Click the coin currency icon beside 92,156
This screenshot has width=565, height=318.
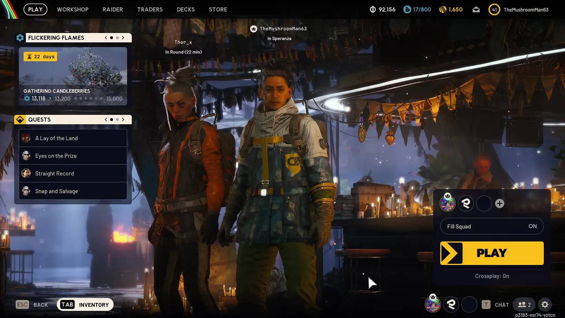click(x=373, y=9)
